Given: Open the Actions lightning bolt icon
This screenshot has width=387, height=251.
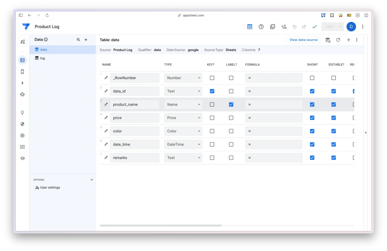Looking at the screenshot, I should coord(22,83).
